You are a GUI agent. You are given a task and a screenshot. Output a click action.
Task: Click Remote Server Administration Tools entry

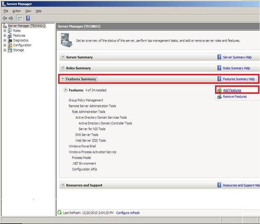(92, 106)
